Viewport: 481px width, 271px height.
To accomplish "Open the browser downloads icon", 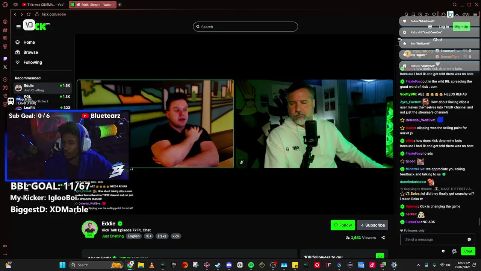I will click(x=457, y=14).
